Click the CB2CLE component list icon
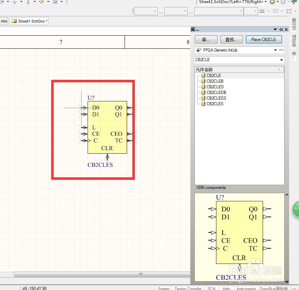Viewport: 299px width, 290px height. [x=203, y=76]
